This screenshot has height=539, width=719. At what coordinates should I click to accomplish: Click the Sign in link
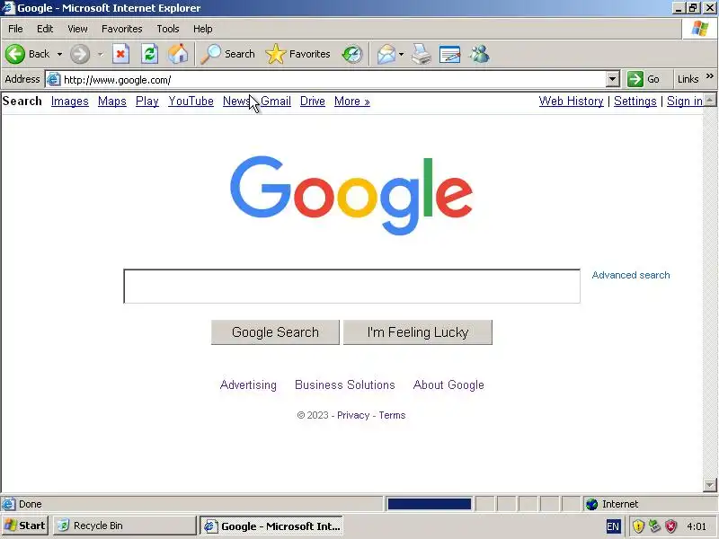(685, 102)
